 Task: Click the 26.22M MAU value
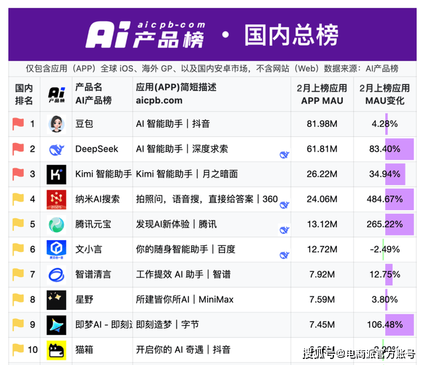click(x=322, y=174)
